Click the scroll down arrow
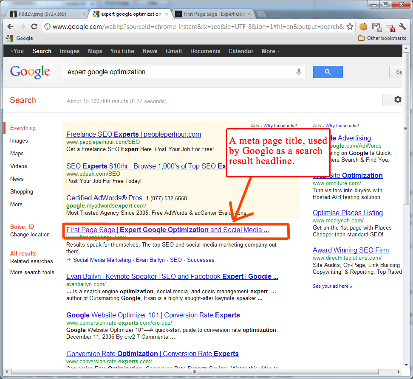Image resolution: width=413 pixels, height=379 pixels. (406, 365)
